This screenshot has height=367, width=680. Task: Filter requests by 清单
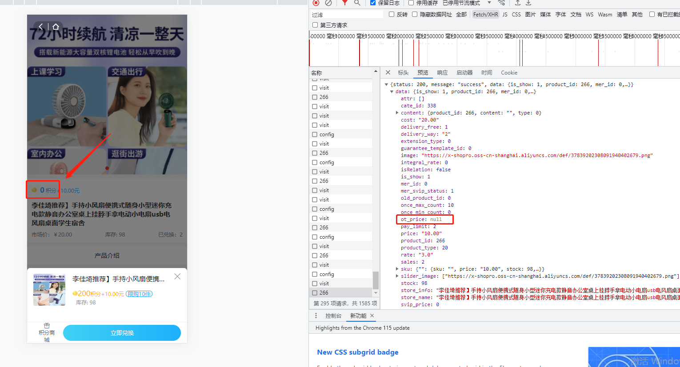622,14
